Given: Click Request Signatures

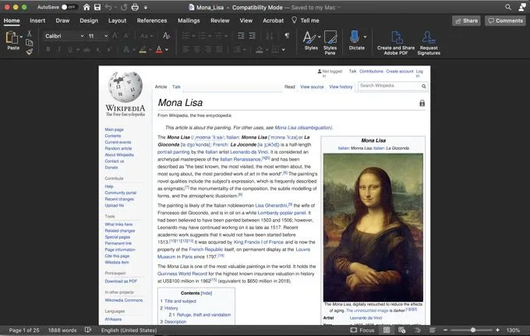Looking at the screenshot, I should 429,43.
